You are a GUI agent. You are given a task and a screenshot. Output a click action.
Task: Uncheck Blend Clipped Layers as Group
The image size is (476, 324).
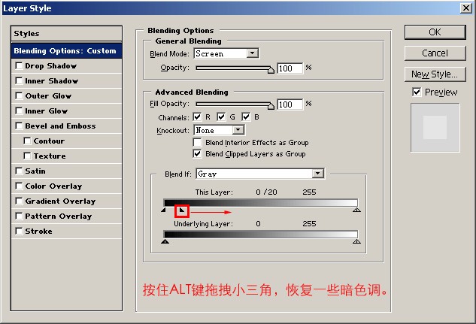point(198,153)
